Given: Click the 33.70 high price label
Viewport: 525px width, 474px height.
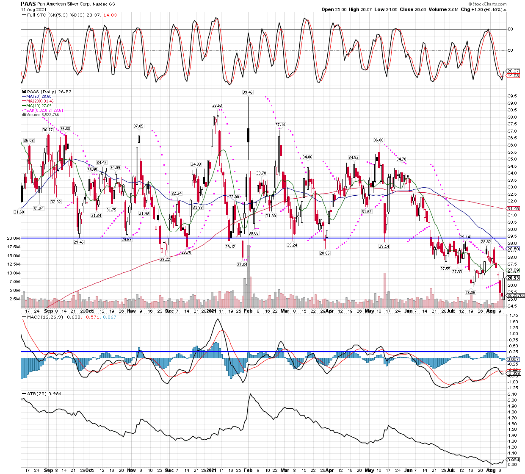Looking at the screenshot, I should tap(261, 173).
